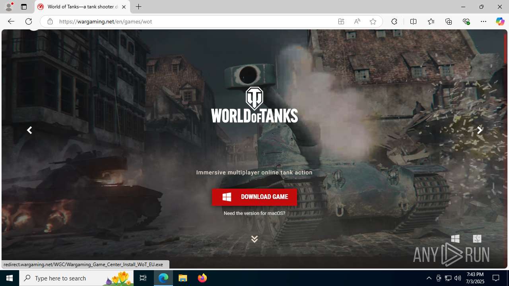
Task: Open the Collections panel
Action: 449,21
